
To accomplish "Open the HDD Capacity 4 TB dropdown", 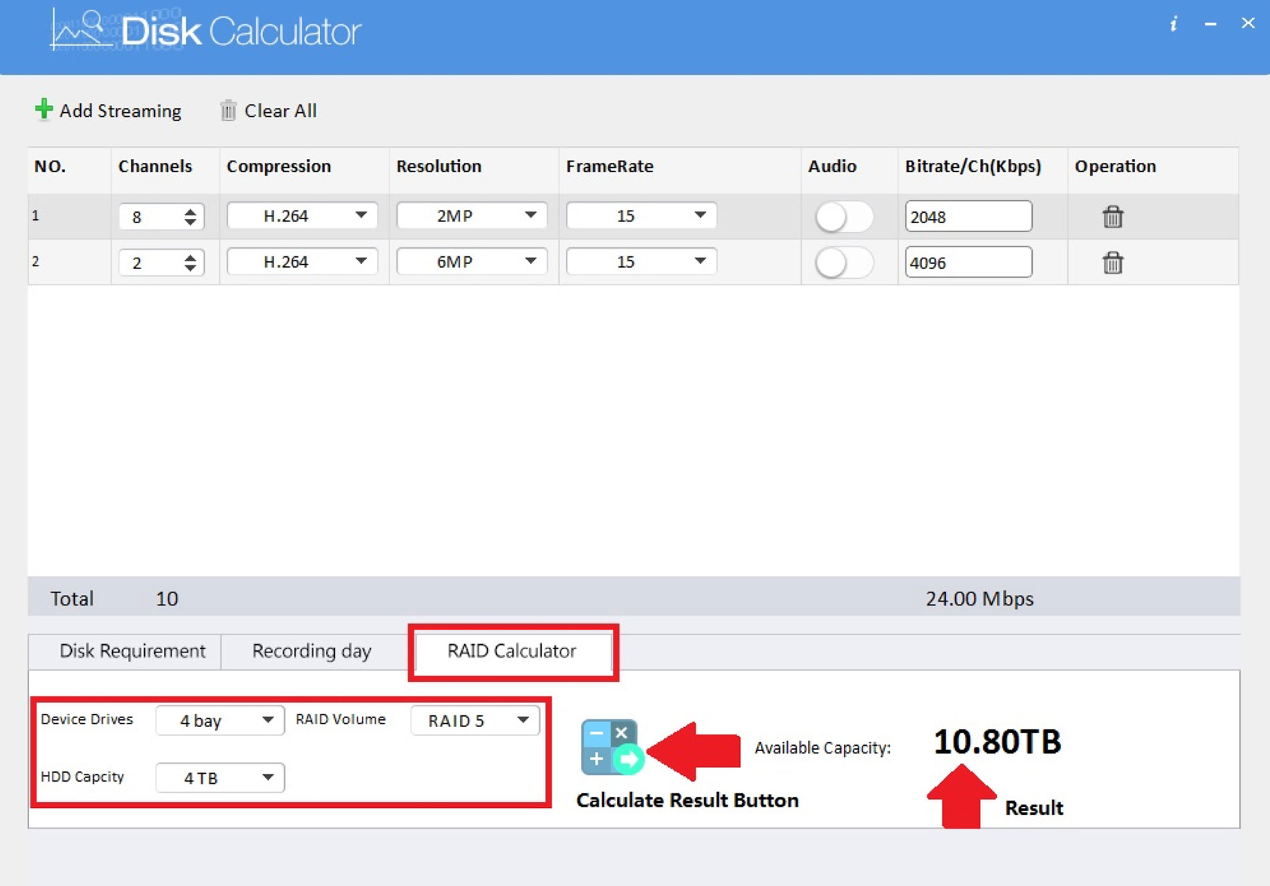I will 220,778.
